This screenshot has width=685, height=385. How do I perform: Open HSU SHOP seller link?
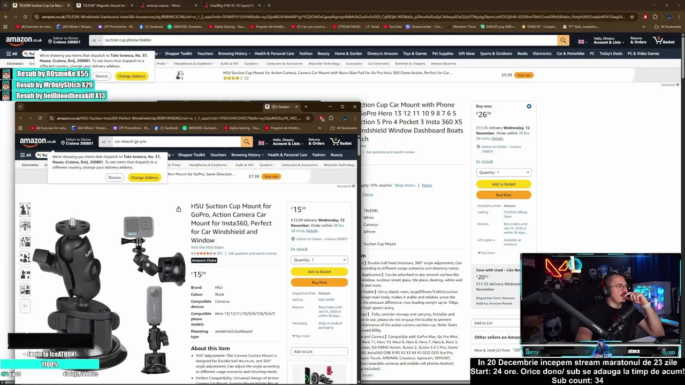tap(326, 300)
